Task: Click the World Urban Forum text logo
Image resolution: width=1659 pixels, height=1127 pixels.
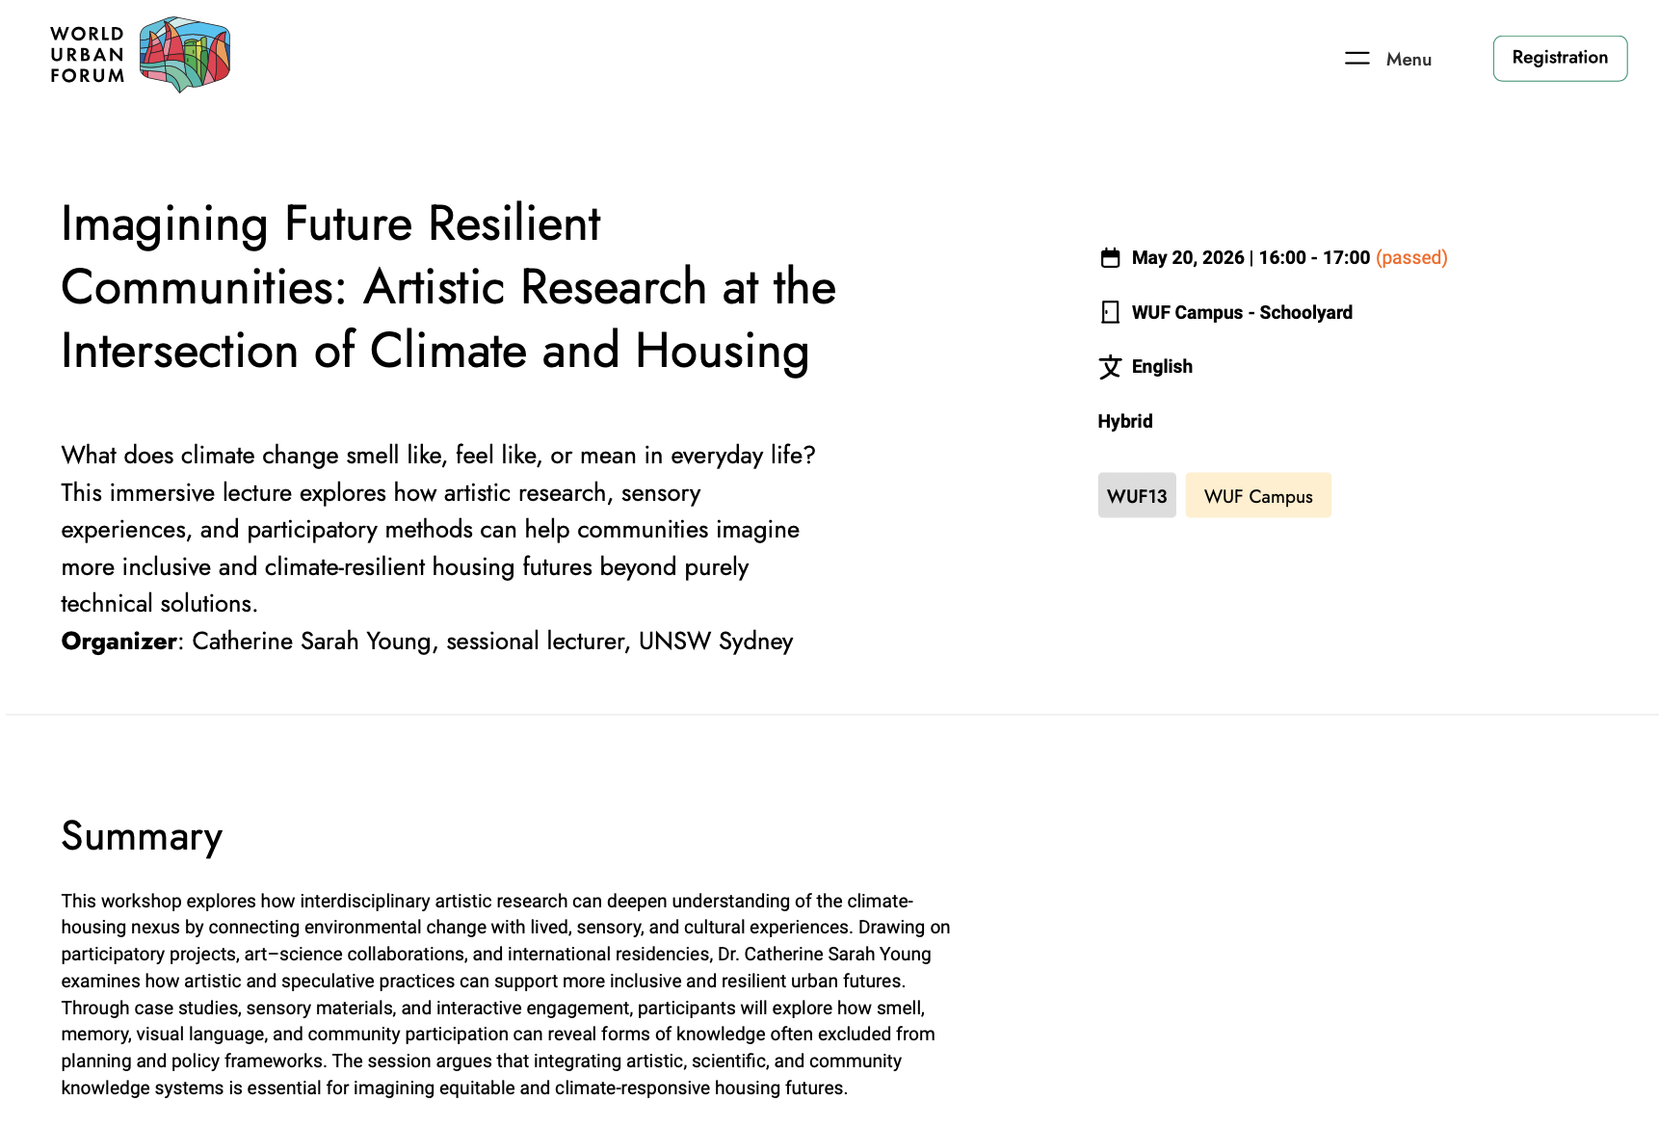Action: [88, 55]
